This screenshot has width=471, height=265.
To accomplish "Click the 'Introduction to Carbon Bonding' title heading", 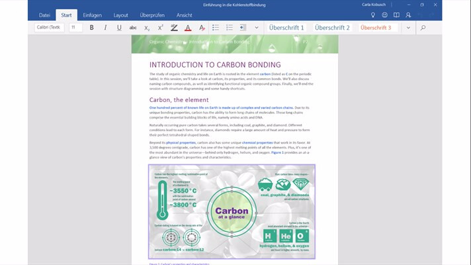I will tap(215, 65).
